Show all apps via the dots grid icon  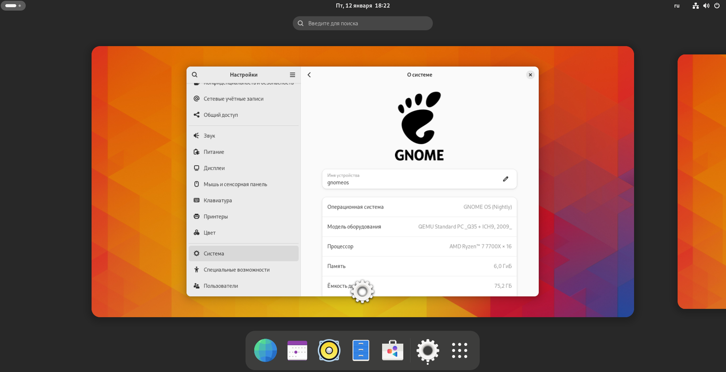[x=459, y=350]
